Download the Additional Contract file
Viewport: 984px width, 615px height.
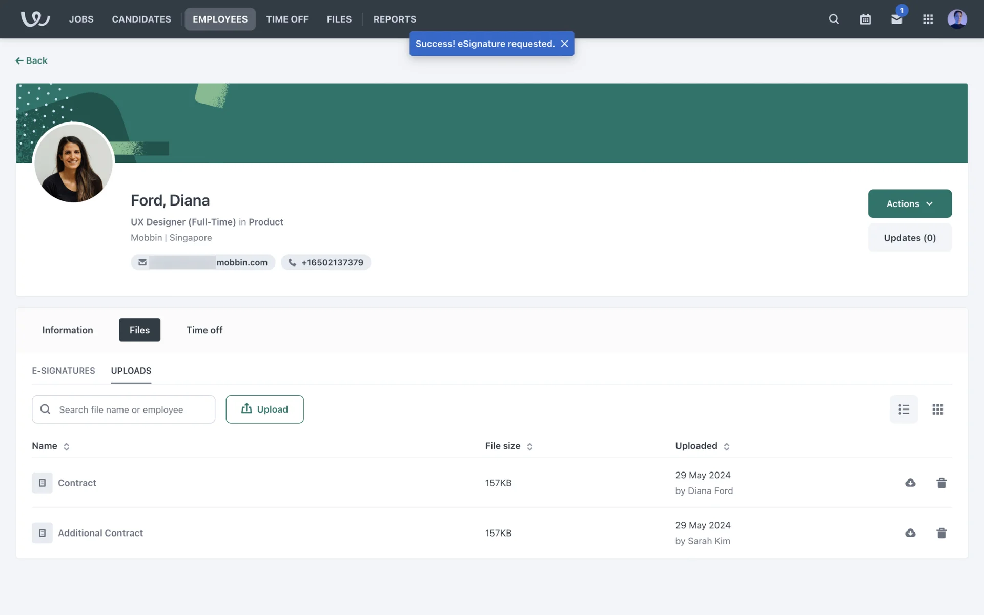coord(910,533)
